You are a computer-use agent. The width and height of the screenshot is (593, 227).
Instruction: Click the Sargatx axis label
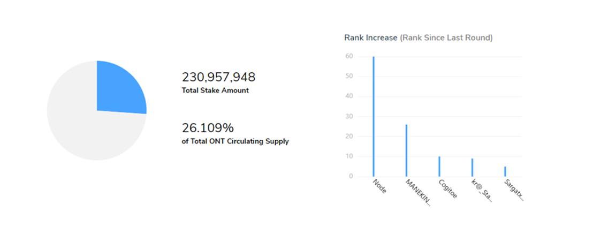coord(515,190)
